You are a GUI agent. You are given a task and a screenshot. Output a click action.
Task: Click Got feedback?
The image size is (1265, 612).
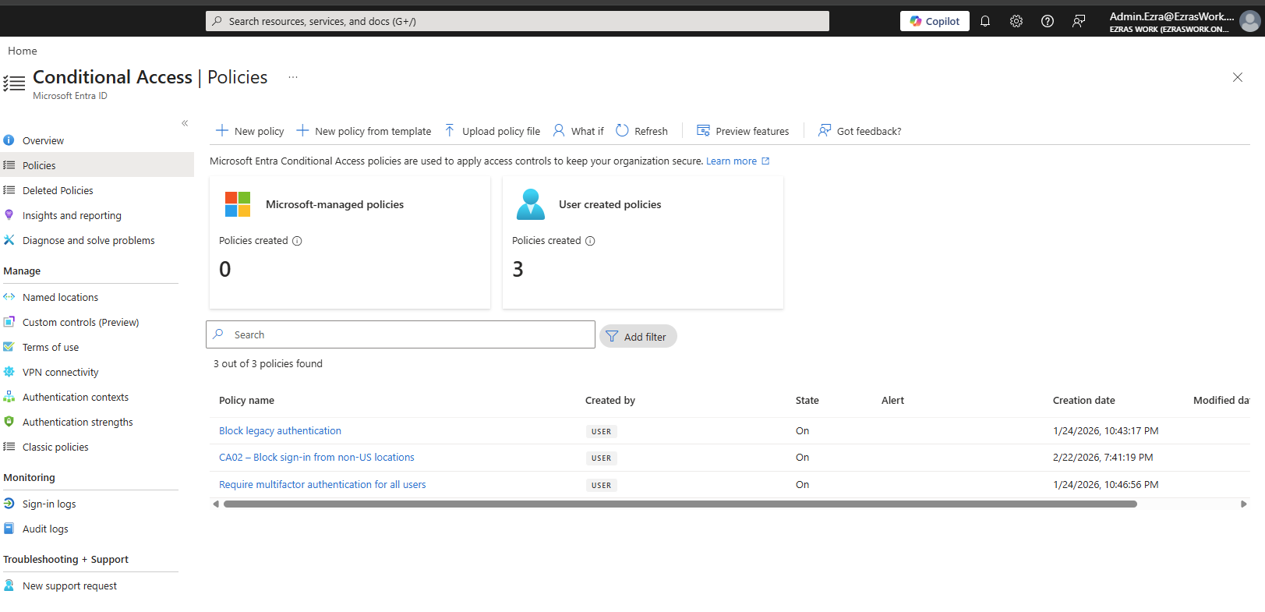point(860,131)
